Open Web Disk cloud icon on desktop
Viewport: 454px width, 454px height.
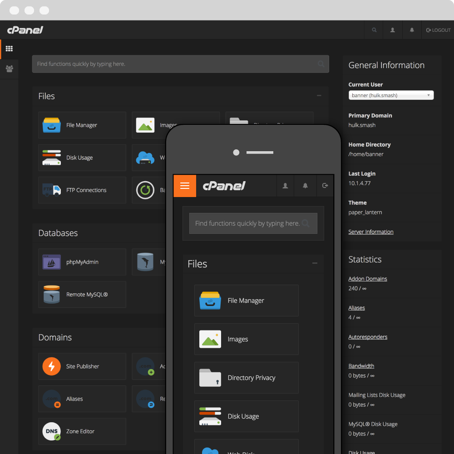coord(145,158)
